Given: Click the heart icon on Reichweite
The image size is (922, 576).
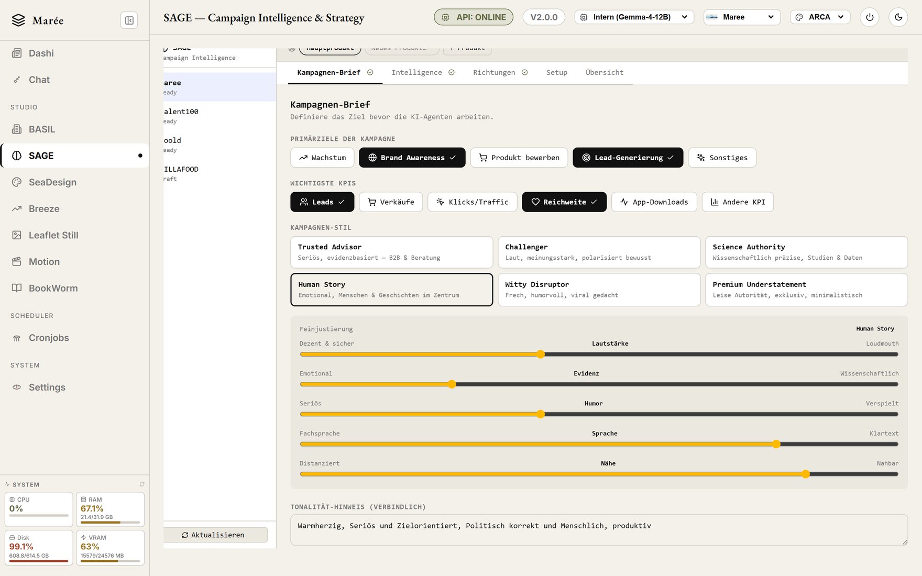Looking at the screenshot, I should tap(535, 202).
